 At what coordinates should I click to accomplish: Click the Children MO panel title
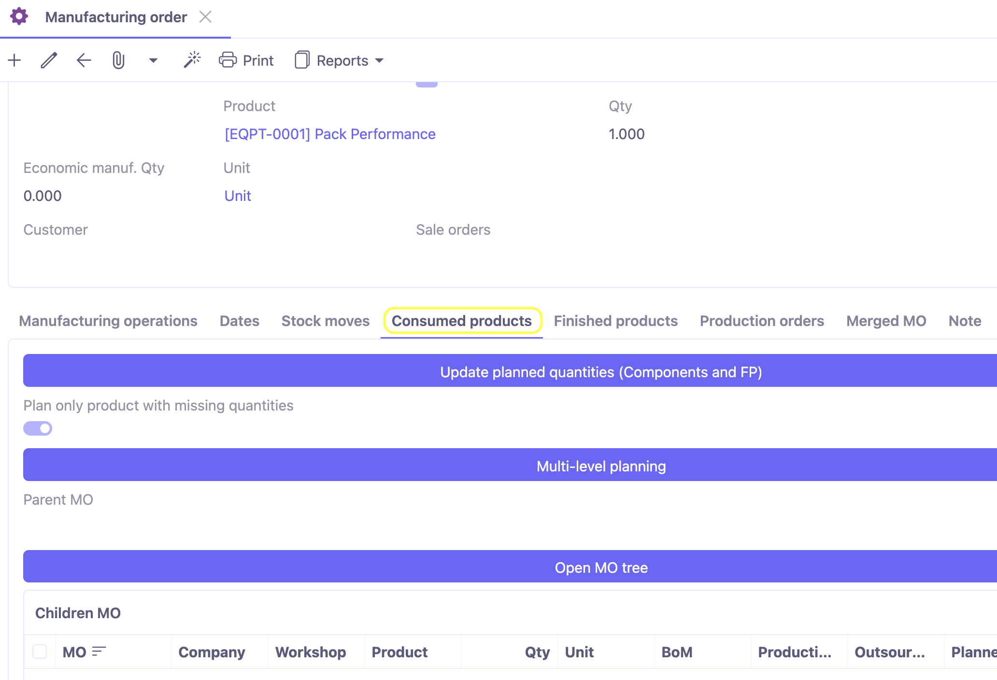(78, 613)
